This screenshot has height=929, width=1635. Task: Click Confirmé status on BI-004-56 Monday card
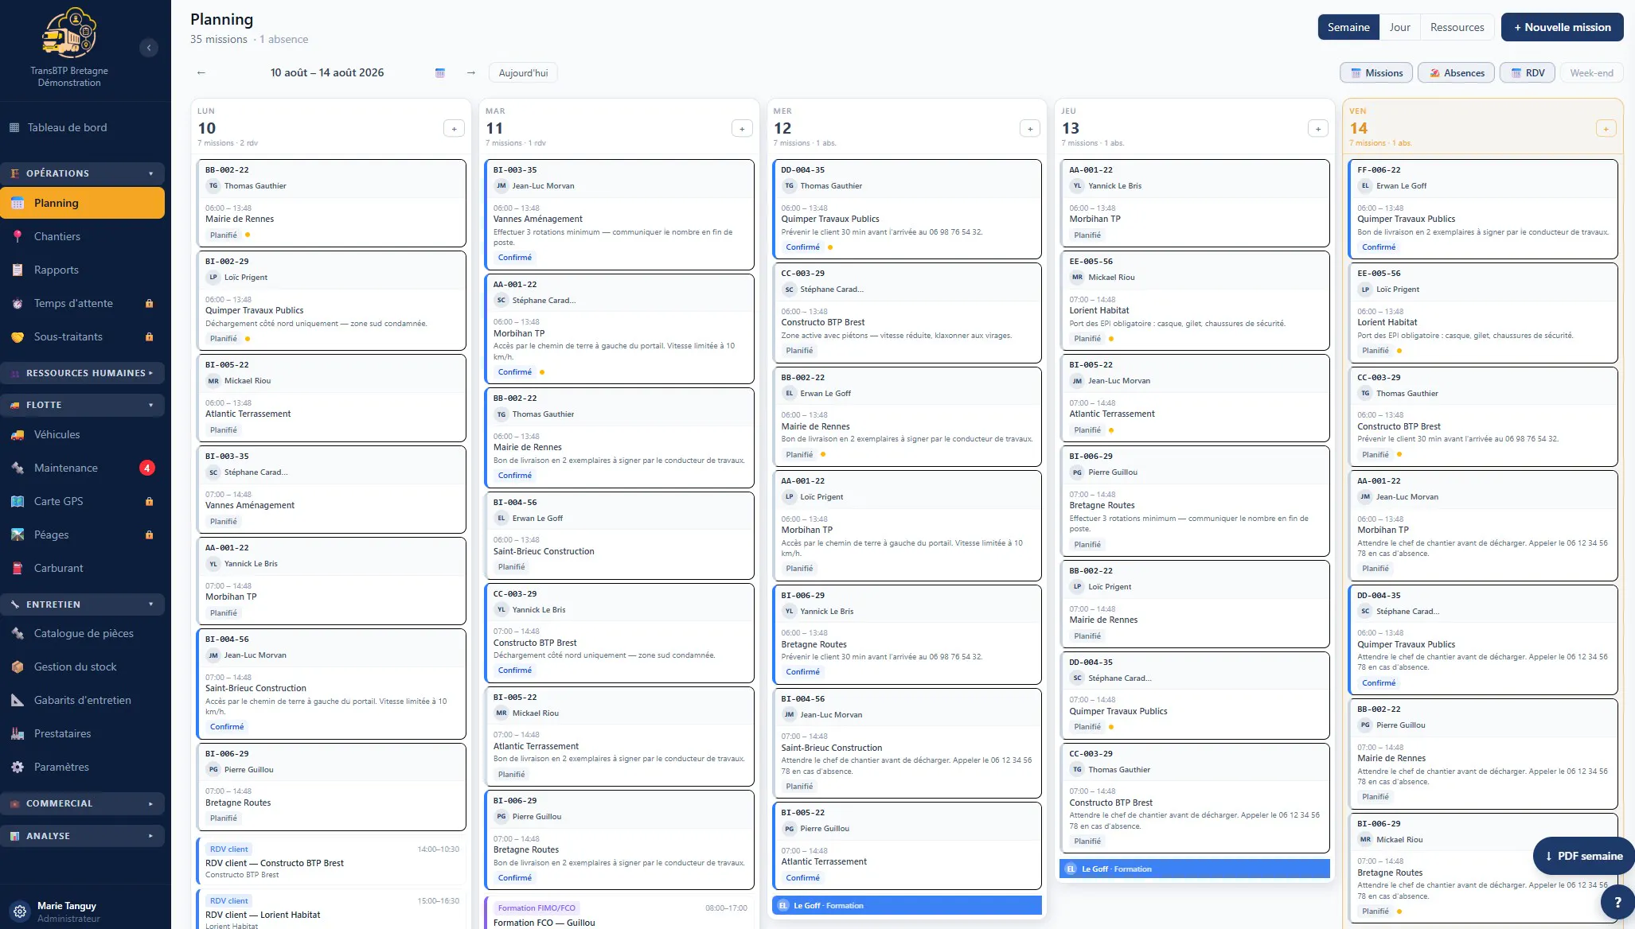(227, 727)
